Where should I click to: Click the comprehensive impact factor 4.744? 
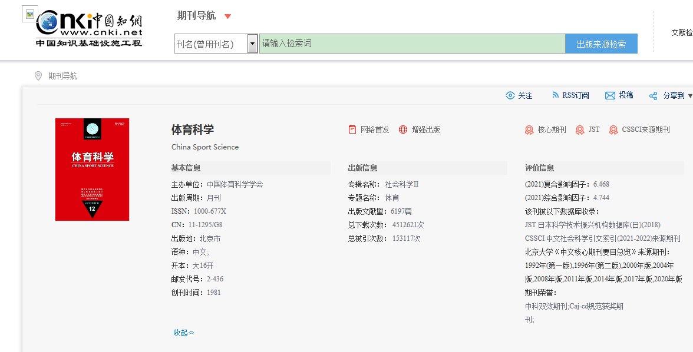[x=601, y=197]
